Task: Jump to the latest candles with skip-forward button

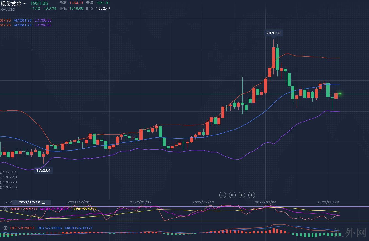Action: 242,195
